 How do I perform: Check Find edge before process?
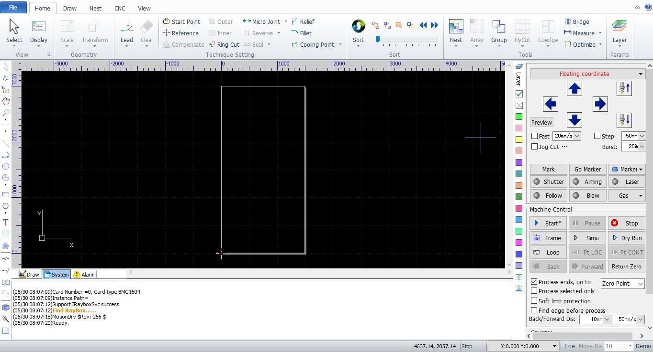534,310
